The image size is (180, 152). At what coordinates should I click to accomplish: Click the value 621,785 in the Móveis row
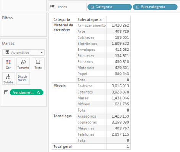[x=122, y=104]
